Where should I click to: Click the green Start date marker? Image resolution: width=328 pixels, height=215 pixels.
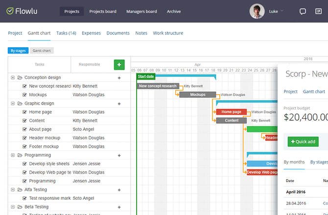[x=146, y=77]
